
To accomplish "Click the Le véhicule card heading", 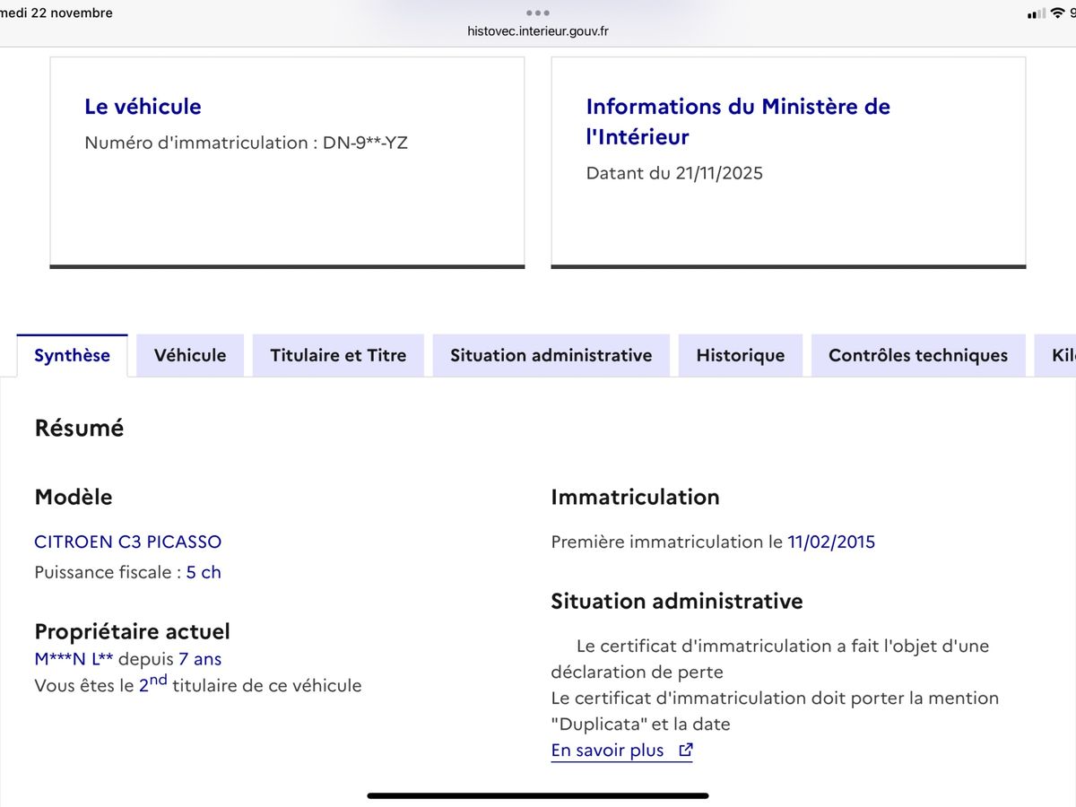I will (143, 107).
